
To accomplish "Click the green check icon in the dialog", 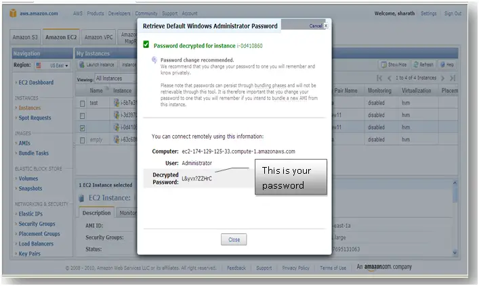I will [x=146, y=45].
